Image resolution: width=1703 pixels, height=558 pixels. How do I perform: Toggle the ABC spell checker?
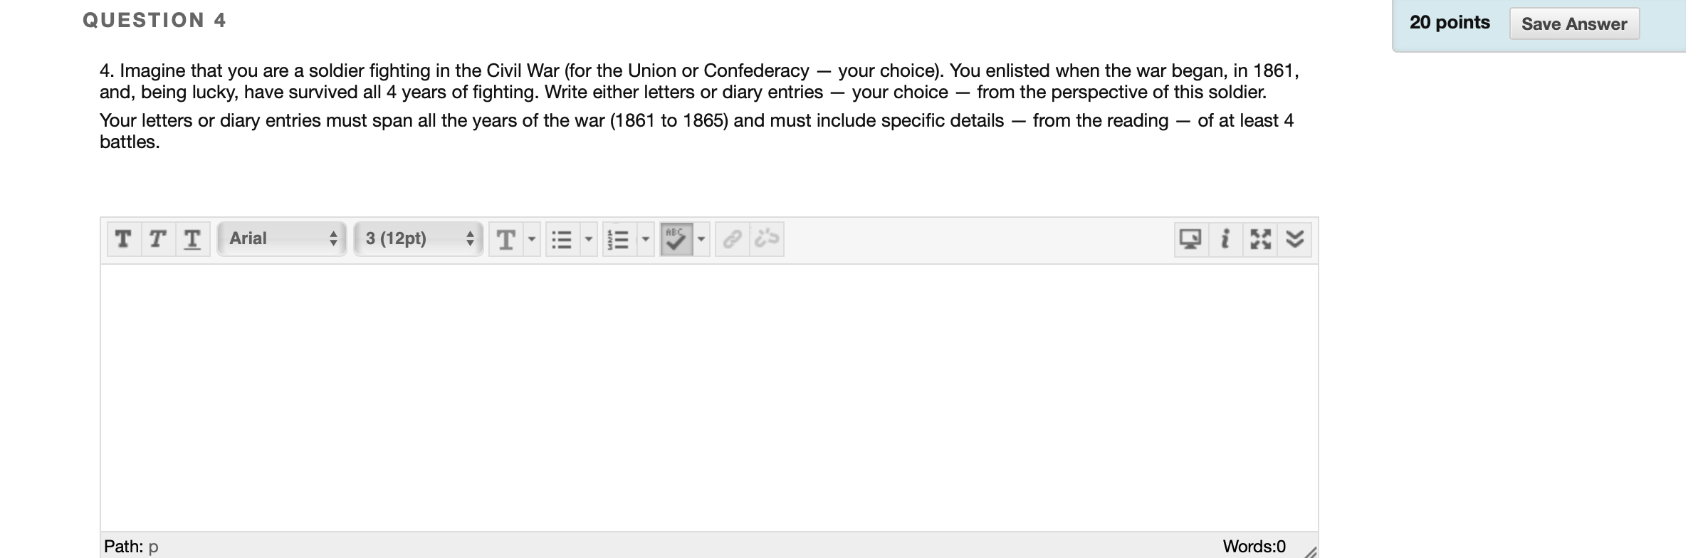click(x=676, y=239)
